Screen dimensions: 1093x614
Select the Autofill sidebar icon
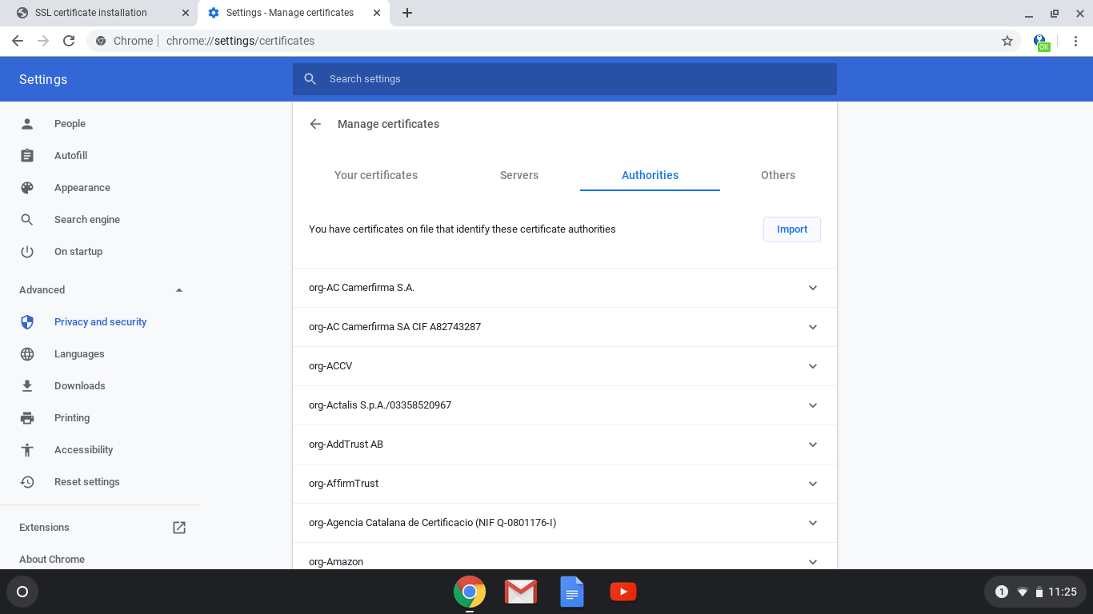26,155
